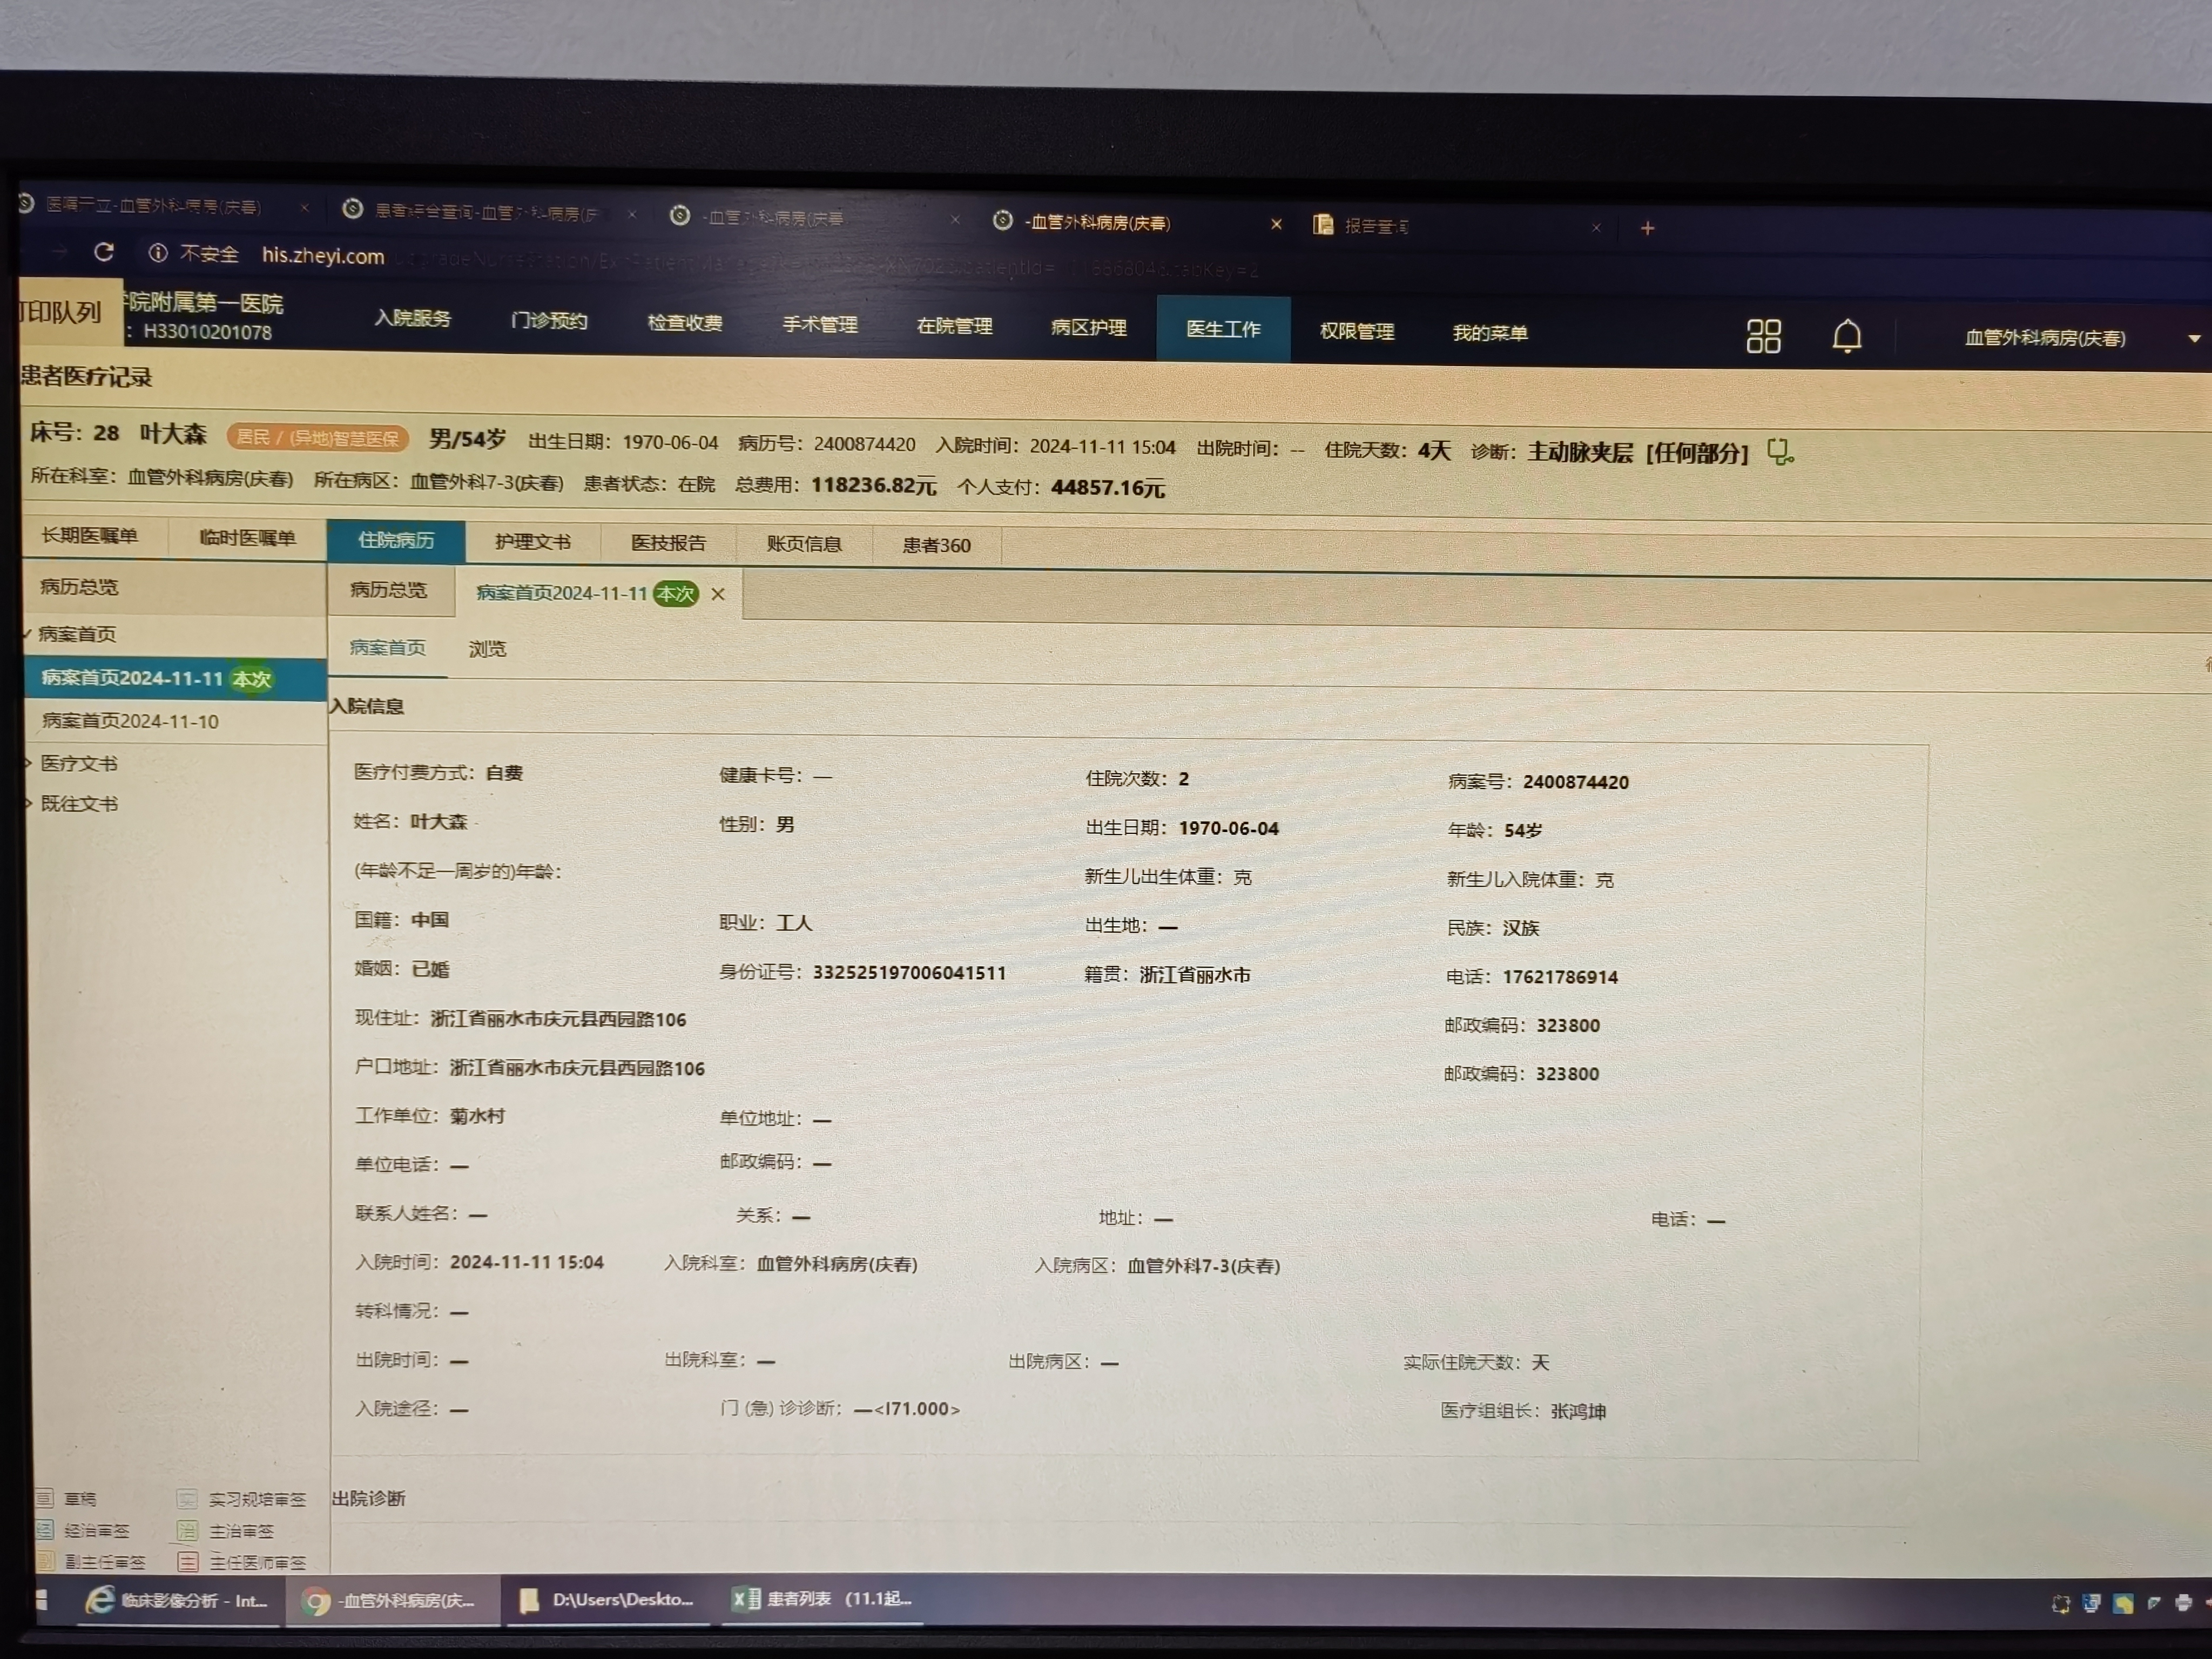Open 入院服务 menu
This screenshot has height=1659, width=2212.
(412, 318)
